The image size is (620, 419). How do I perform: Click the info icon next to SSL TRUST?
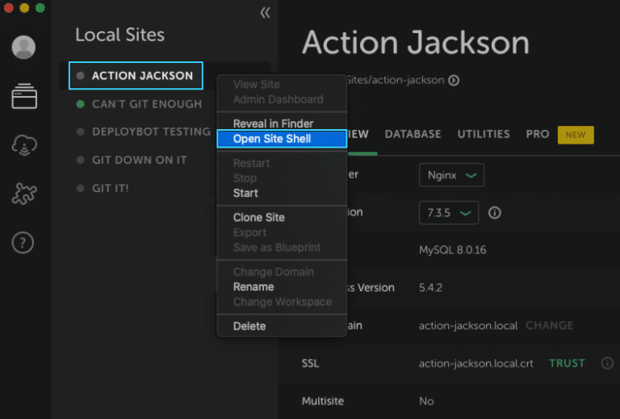click(607, 363)
